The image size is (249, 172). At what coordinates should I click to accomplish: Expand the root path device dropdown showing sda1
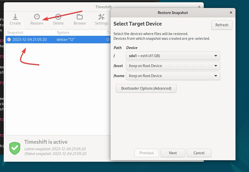point(173,56)
